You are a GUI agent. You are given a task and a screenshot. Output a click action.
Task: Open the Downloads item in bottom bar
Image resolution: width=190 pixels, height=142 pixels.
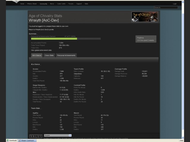tap(12, 141)
